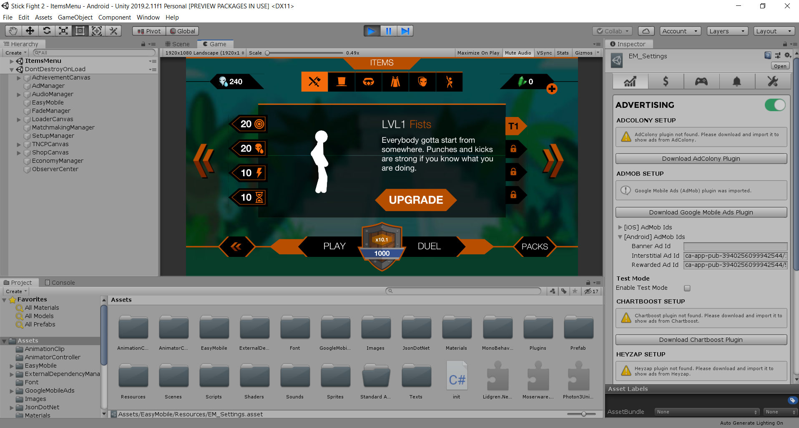
Task: Toggle Pivot handle position
Action: 149,31
